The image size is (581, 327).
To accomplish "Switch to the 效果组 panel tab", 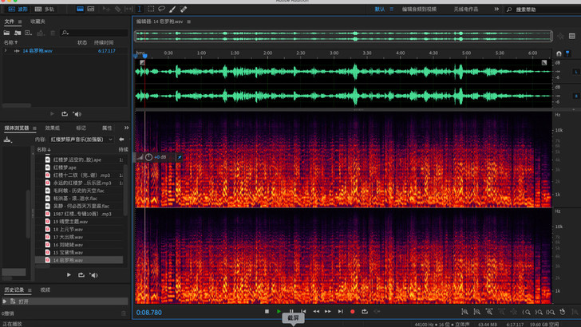I will (53, 128).
